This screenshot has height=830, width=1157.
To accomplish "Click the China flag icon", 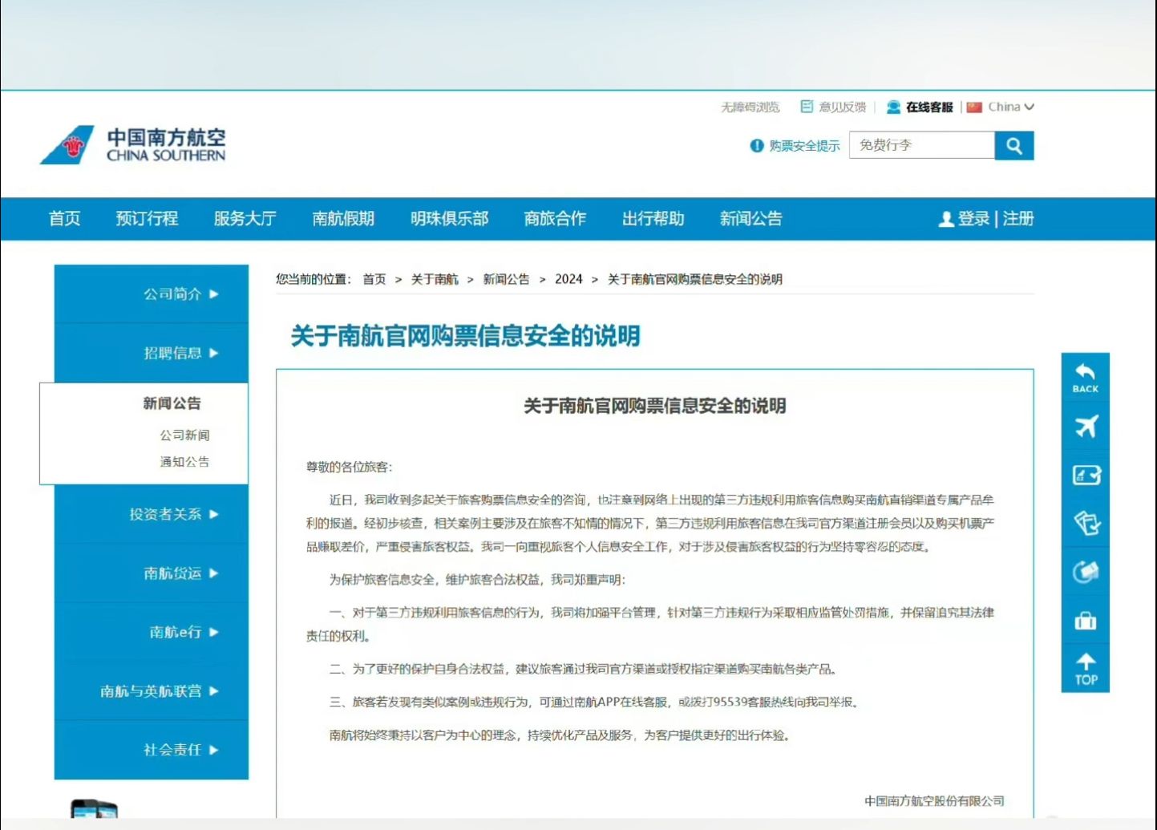I will pos(974,107).
